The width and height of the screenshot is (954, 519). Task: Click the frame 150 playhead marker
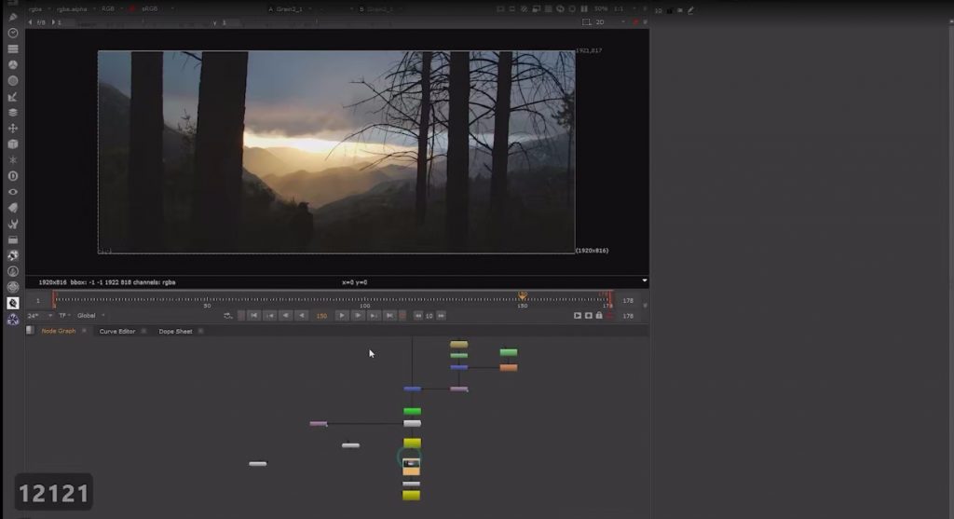pos(522,295)
